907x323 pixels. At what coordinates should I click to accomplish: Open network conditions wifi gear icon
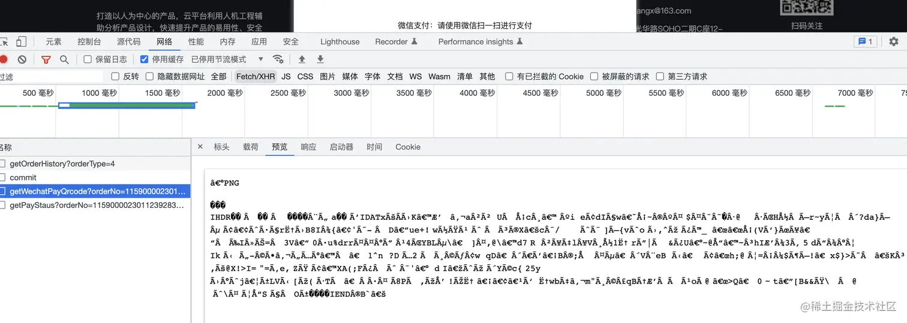(x=278, y=59)
